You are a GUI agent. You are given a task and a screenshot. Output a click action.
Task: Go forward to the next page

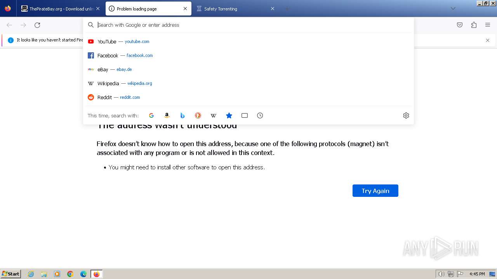tap(23, 25)
